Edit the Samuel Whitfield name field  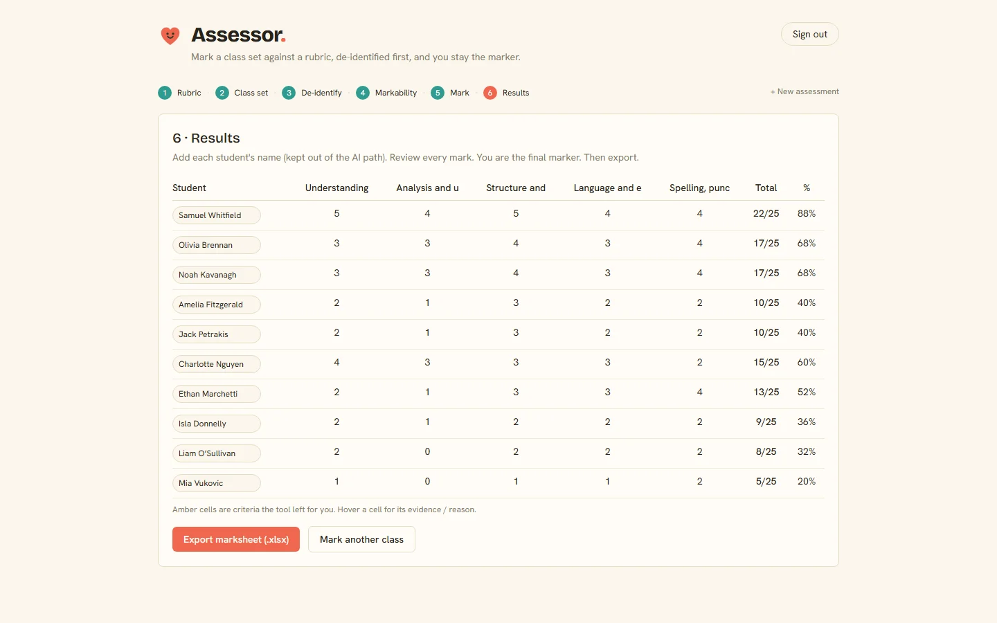click(217, 215)
